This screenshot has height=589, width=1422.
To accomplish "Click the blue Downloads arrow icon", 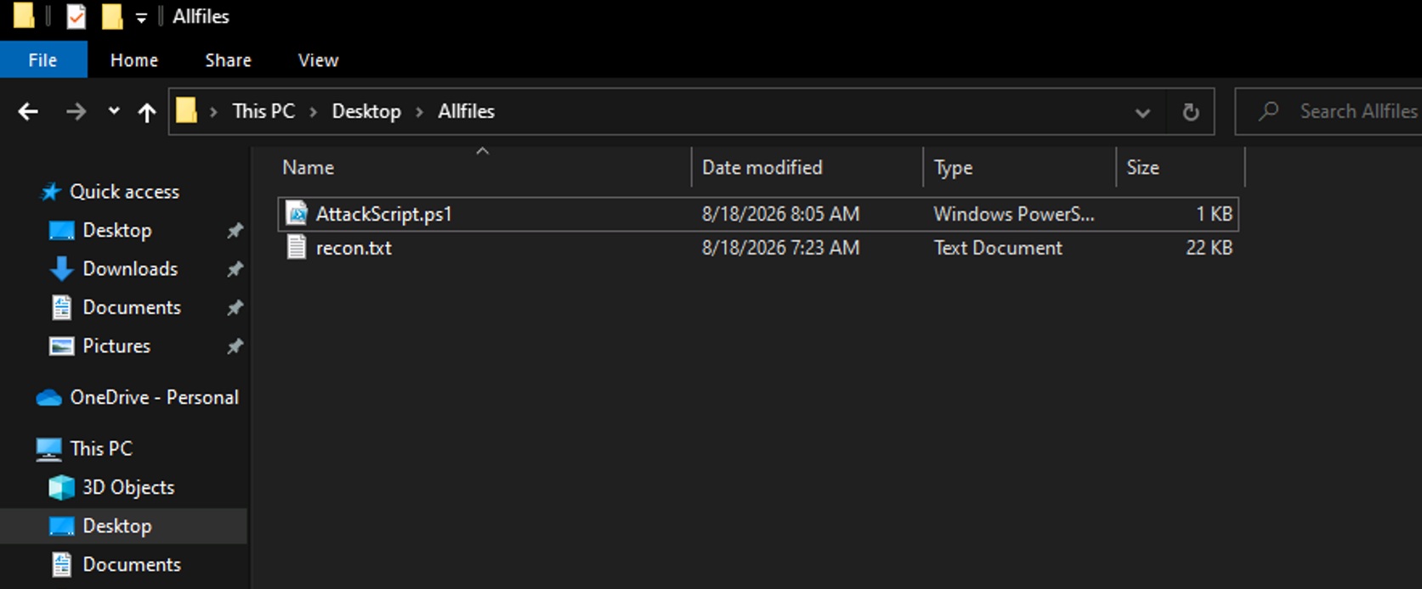I will click(61, 269).
